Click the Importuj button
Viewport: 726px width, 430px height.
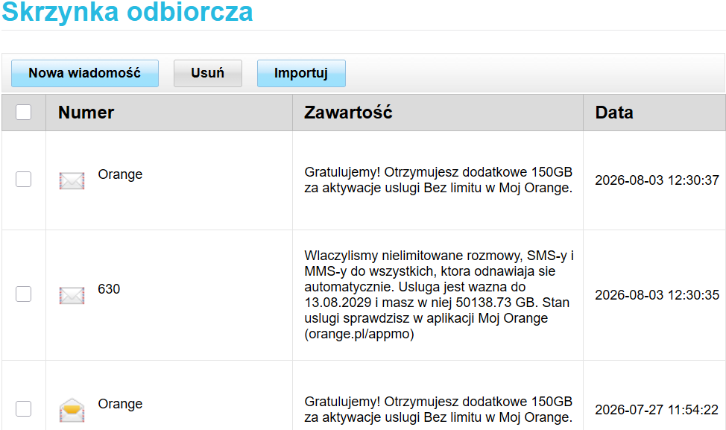tap(301, 73)
